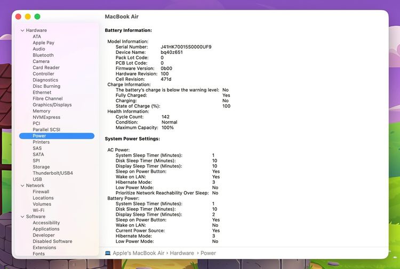Screen dimensions: 400x269
Task: Select Ethernet entry
Action: (42, 93)
